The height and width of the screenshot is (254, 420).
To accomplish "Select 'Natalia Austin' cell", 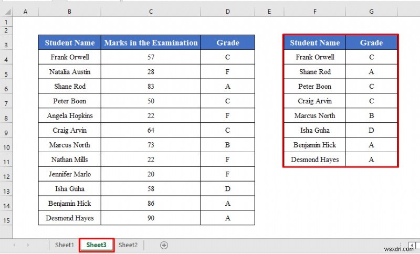I will click(x=70, y=71).
